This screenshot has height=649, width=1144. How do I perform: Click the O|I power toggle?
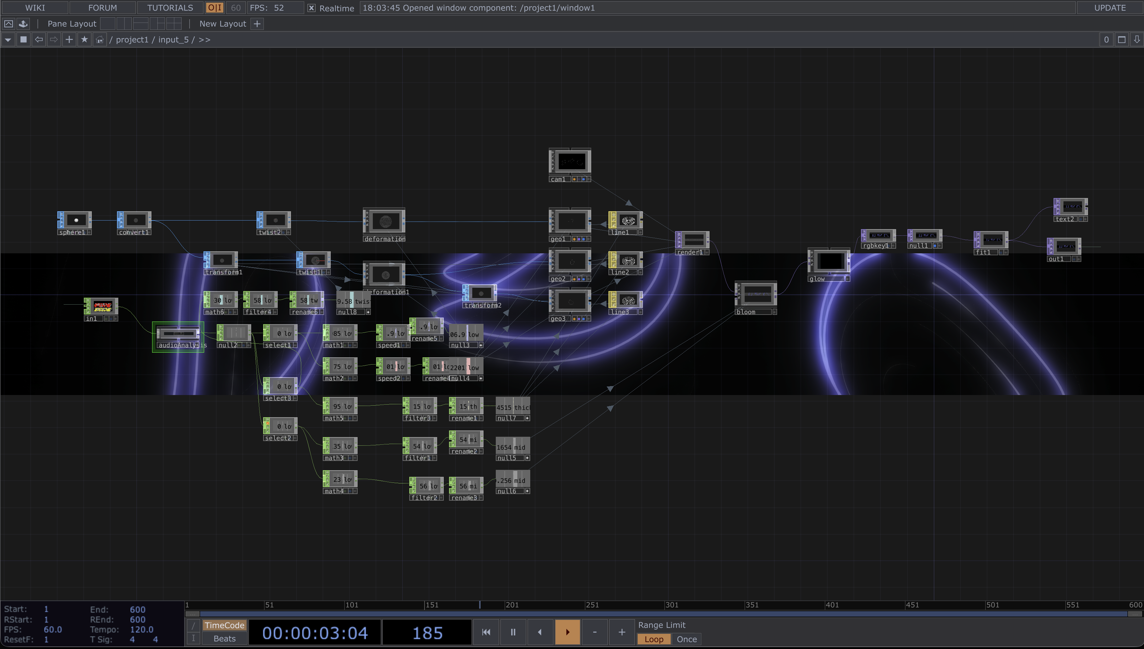pyautogui.click(x=214, y=8)
